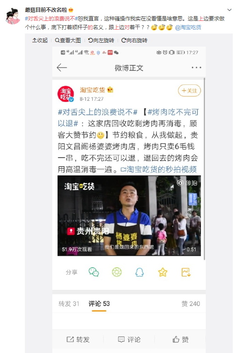238x353 pixels.
Task: Expand the post options chevron at top right
Action: coord(229,10)
